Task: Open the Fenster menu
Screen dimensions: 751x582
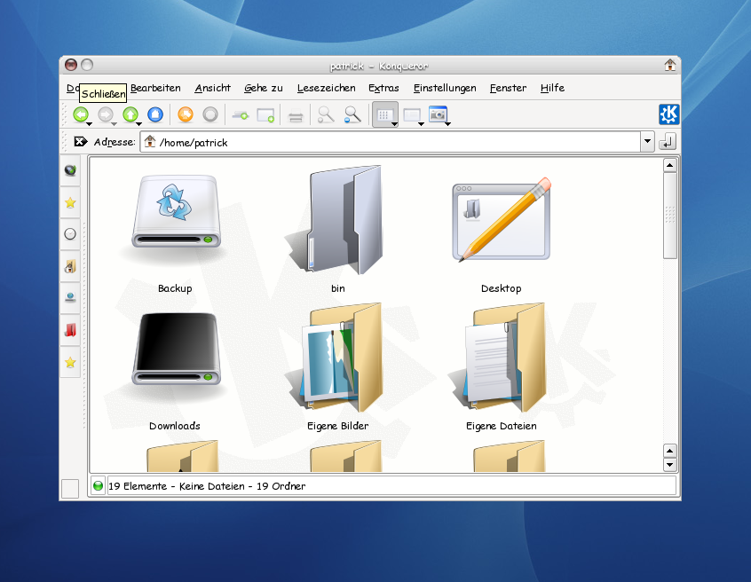Action: point(508,88)
